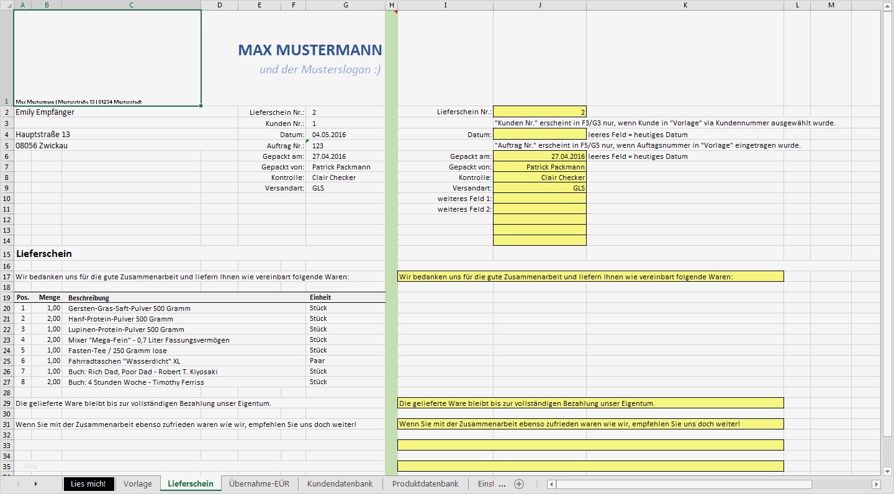Open the hidden sheets list via the ellipsis
The height and width of the screenshot is (494, 894).
click(x=501, y=483)
